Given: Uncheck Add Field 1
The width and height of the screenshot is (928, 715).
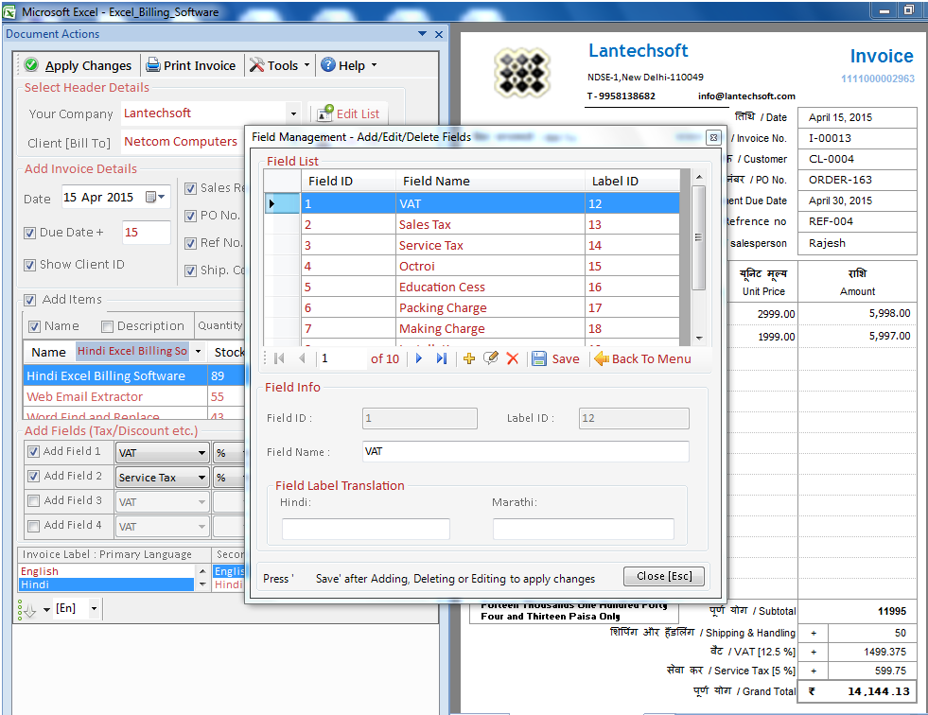Looking at the screenshot, I should click(x=34, y=452).
